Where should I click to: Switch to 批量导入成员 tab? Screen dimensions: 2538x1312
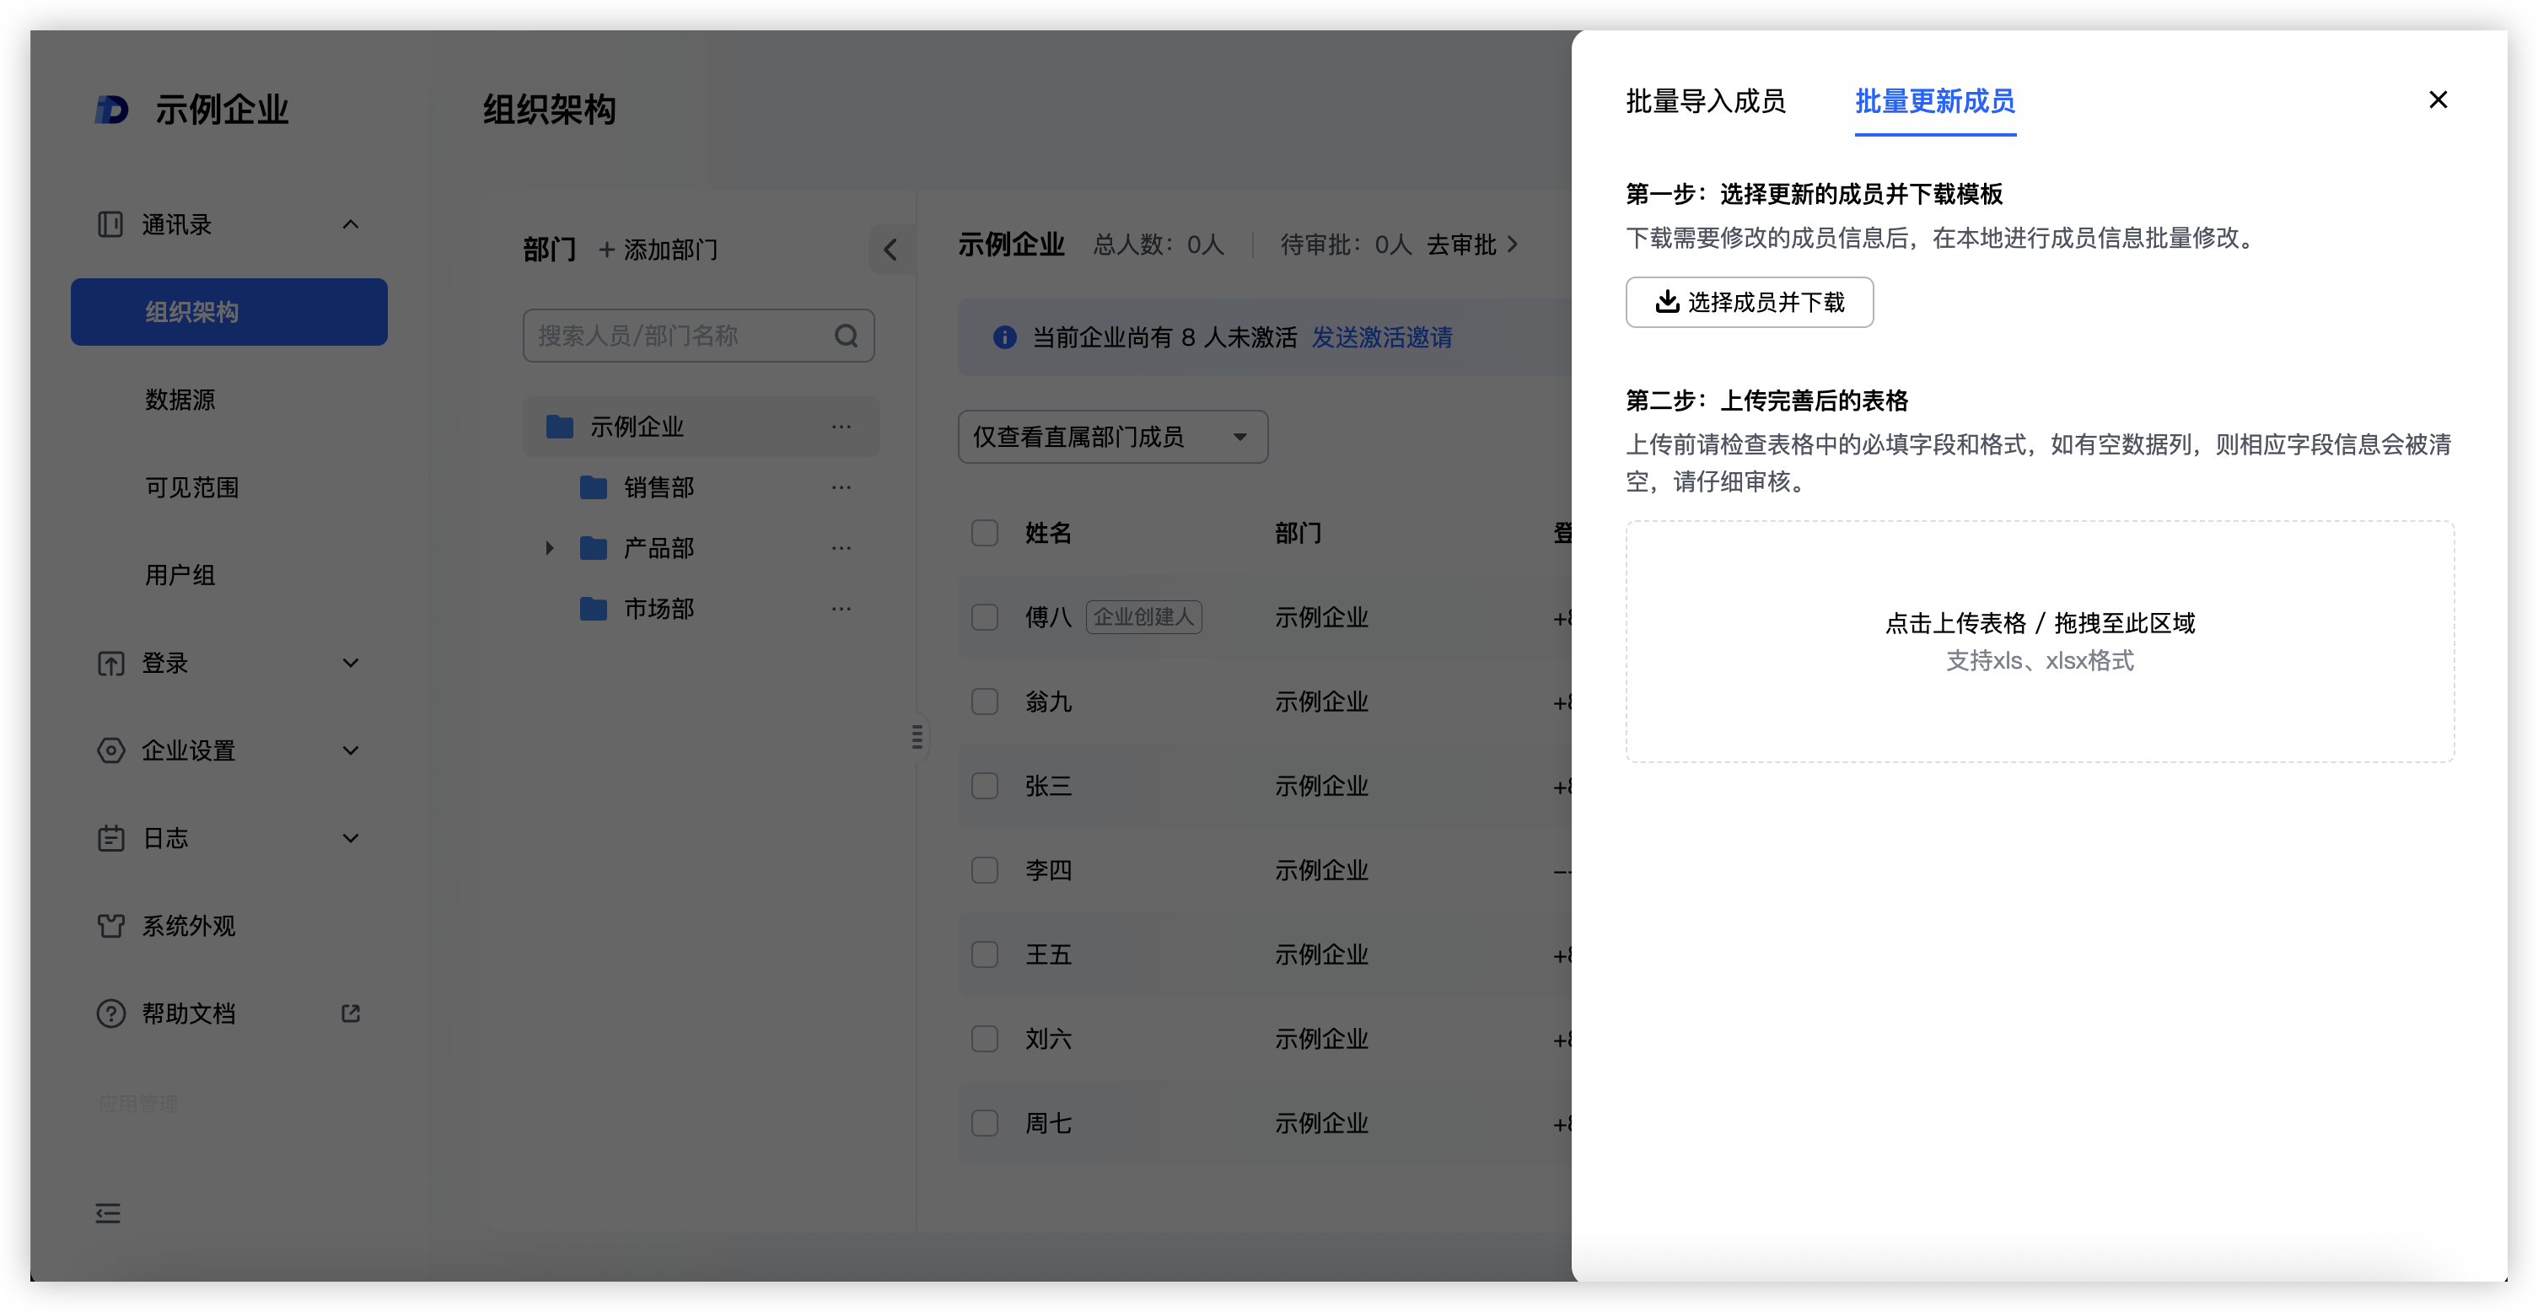pos(1704,101)
